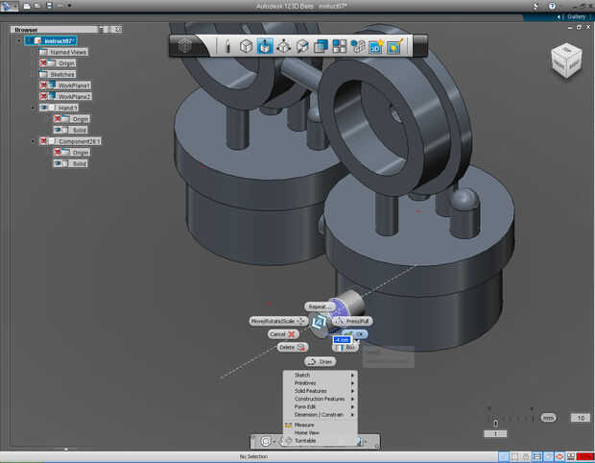This screenshot has width=595, height=463.
Task: Toggle the eye icon for Hand:1
Action: coord(43,108)
